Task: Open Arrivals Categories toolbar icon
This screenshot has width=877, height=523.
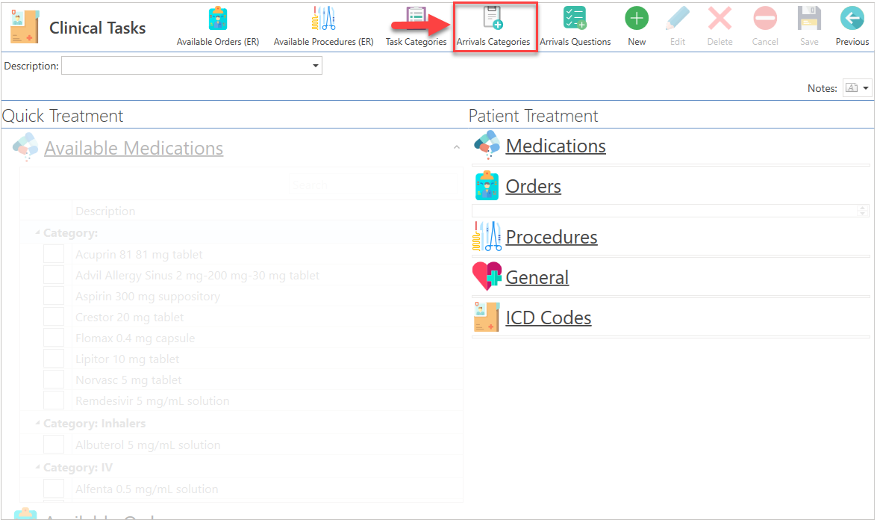Action: (x=493, y=19)
